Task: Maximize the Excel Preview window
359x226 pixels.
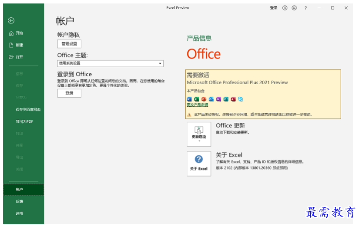Action: pos(332,8)
